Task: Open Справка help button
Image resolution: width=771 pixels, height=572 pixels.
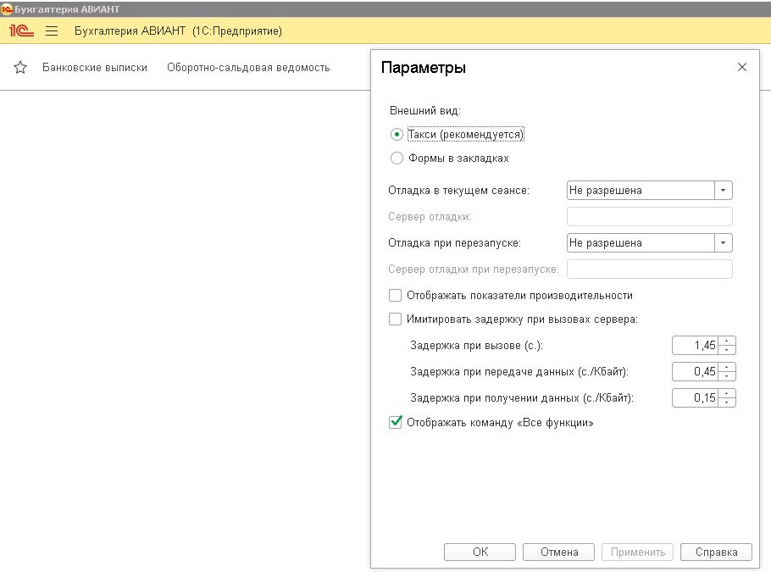Action: (x=716, y=552)
